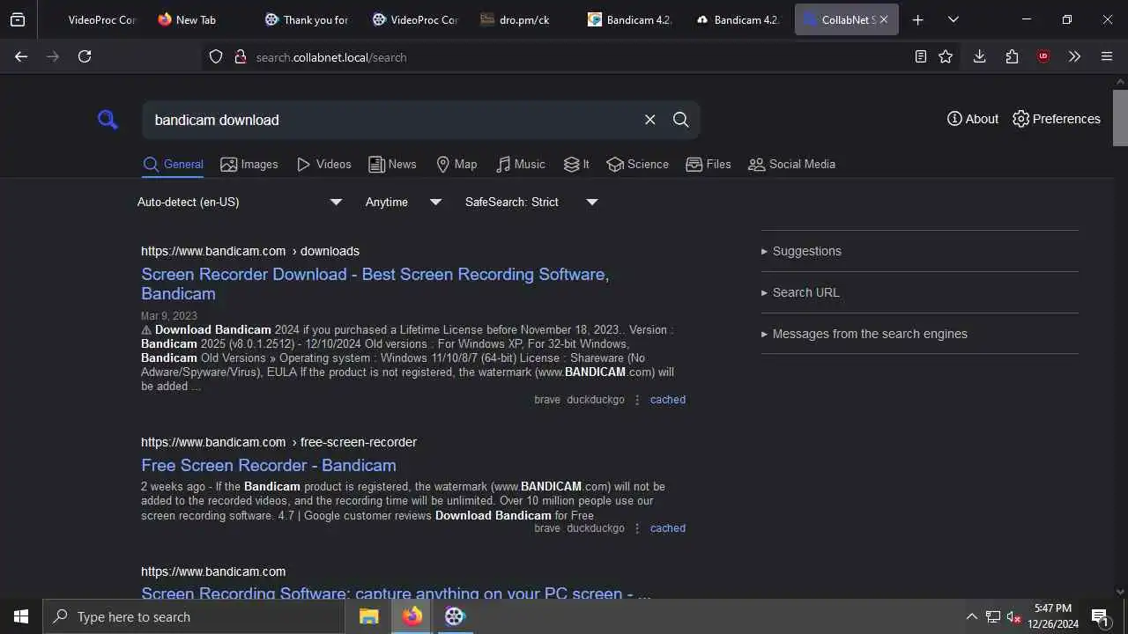Image resolution: width=1128 pixels, height=634 pixels.
Task: Open cached copy of Free Screen Recorder result
Action: pyautogui.click(x=668, y=528)
